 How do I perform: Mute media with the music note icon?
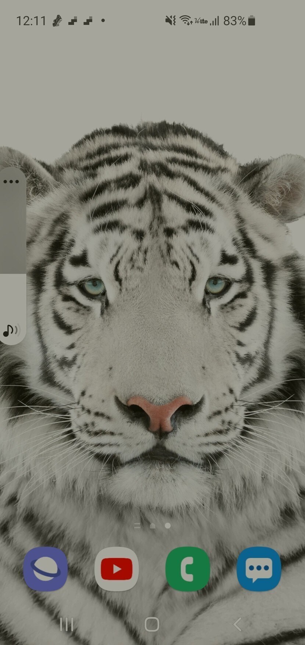pos(11,330)
